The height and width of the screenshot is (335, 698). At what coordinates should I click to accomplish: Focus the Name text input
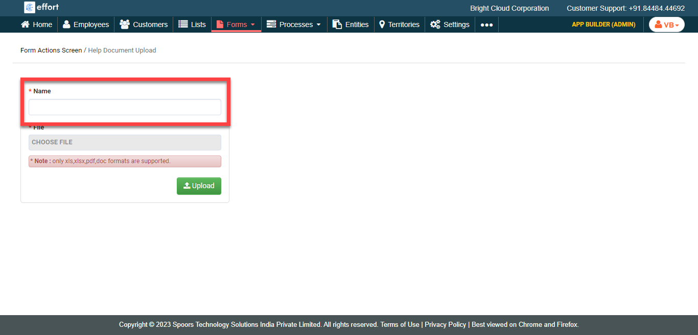[125, 107]
